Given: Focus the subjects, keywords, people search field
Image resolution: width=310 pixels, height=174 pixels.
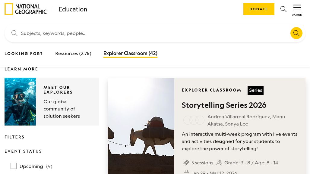Looking at the screenshot, I should point(151,33).
